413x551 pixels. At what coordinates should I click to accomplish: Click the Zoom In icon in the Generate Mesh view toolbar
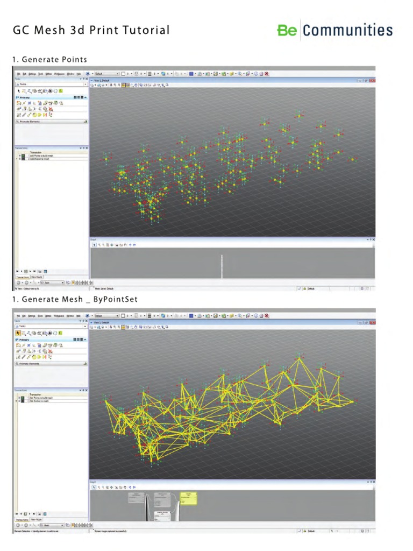(115, 327)
